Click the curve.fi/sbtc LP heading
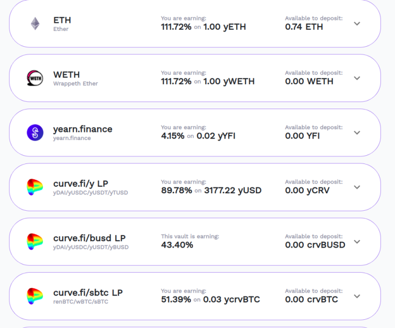Viewport: 395px width, 328px height. (88, 293)
